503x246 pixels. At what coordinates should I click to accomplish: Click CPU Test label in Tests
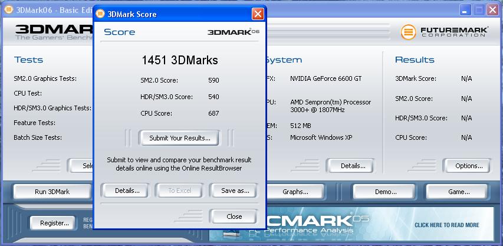click(x=28, y=93)
